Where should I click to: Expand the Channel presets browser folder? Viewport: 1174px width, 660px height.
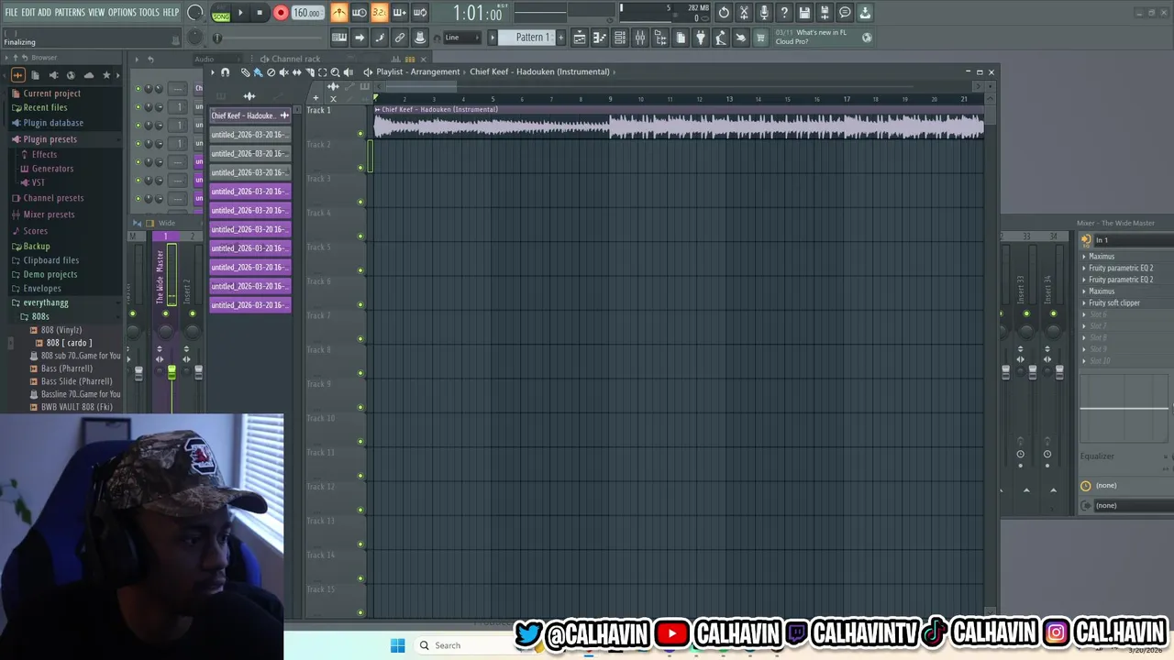pyautogui.click(x=53, y=198)
